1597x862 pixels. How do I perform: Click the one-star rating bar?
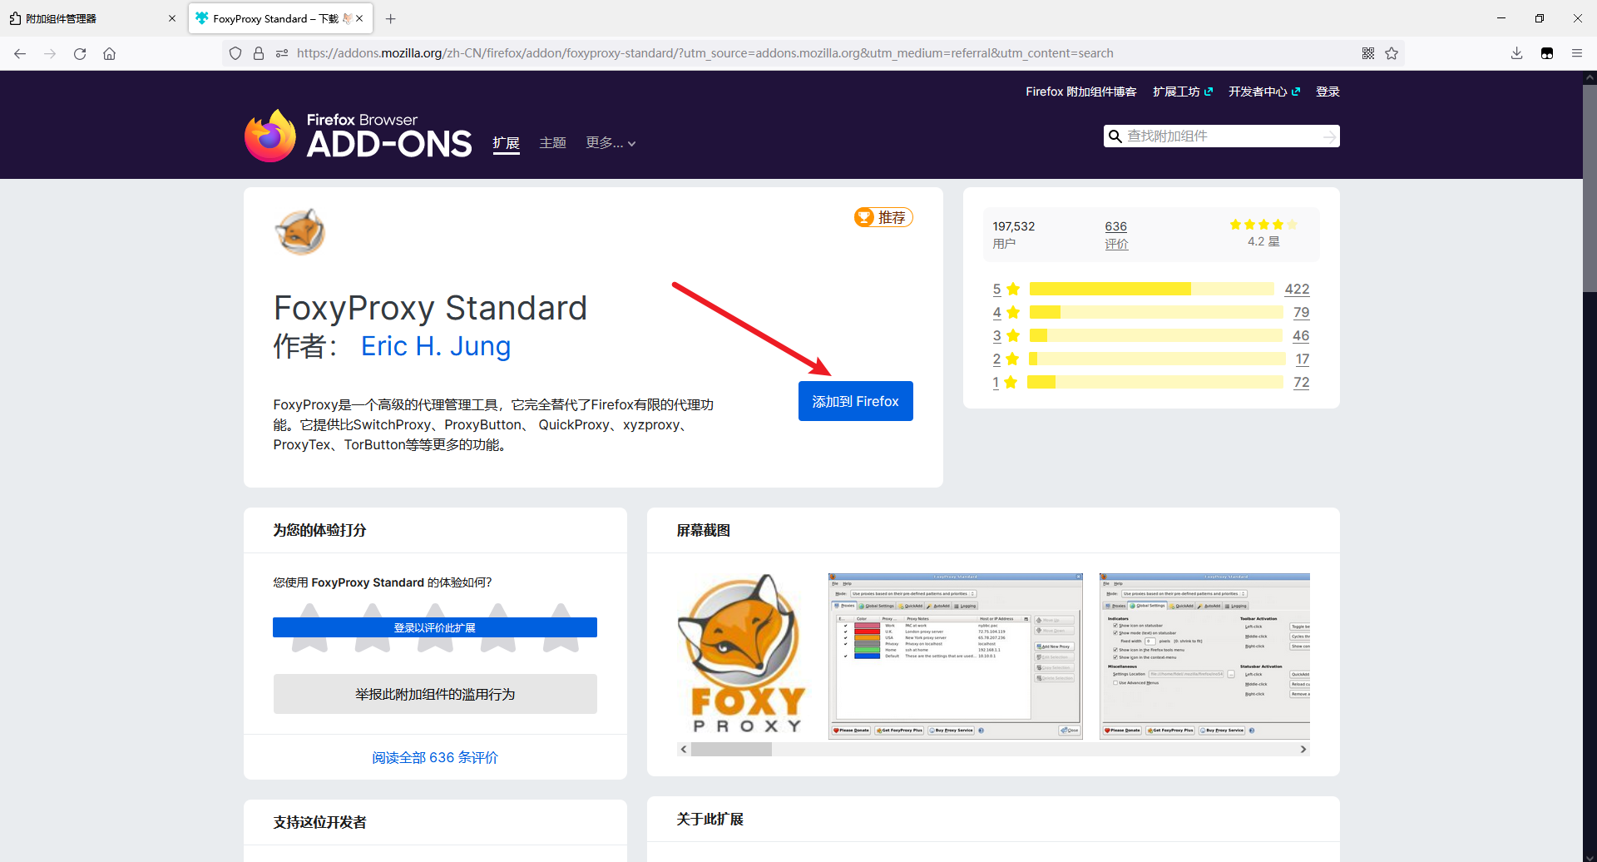1155,382
